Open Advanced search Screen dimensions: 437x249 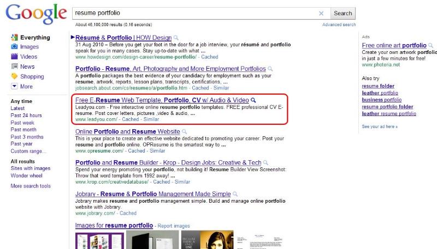339,25
